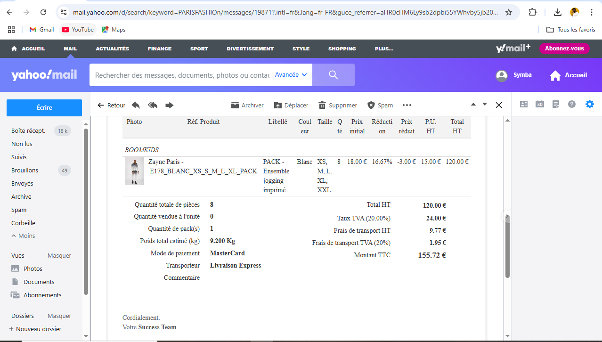Hide the Dossiers section with Masquer
The height and width of the screenshot is (342, 602).
(59, 316)
